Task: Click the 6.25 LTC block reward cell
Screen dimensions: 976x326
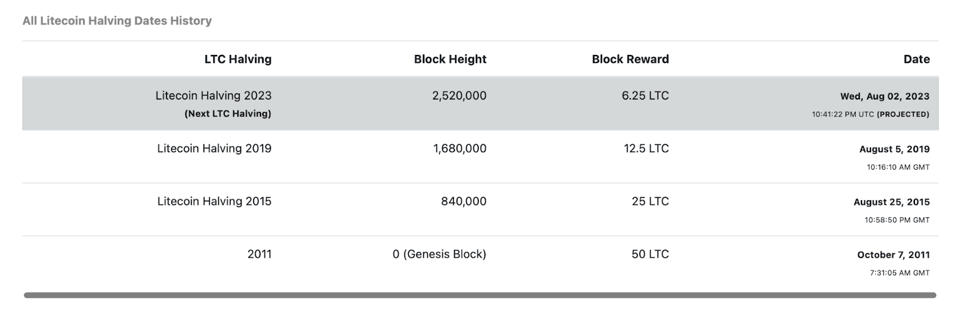Action: click(x=645, y=95)
